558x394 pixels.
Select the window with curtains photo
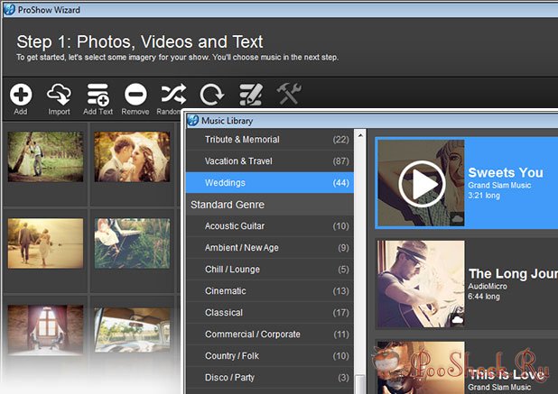point(45,330)
